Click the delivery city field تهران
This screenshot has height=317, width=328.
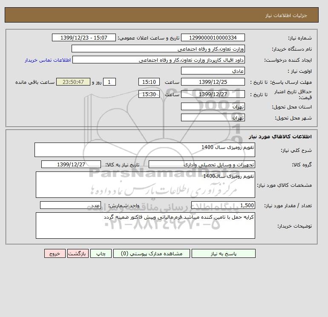(x=213, y=117)
